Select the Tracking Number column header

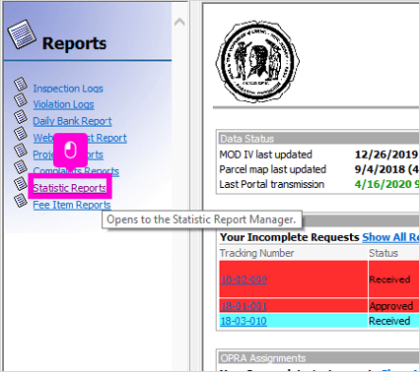click(256, 253)
